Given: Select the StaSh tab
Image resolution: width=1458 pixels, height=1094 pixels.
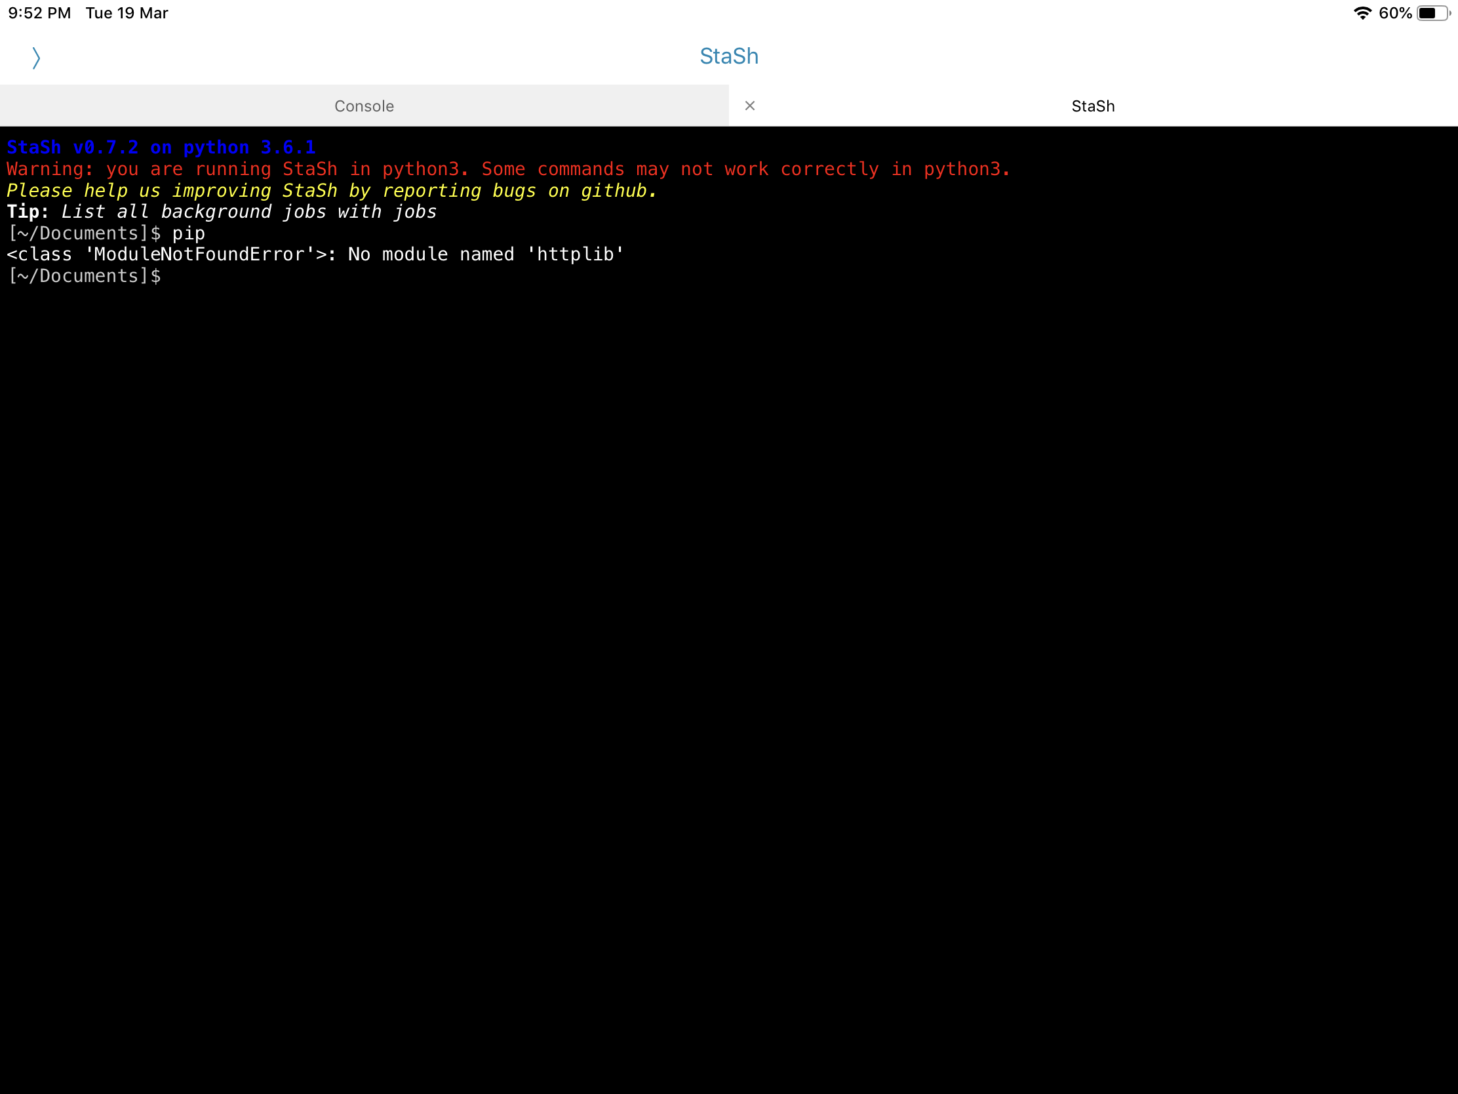Looking at the screenshot, I should pyautogui.click(x=1093, y=106).
